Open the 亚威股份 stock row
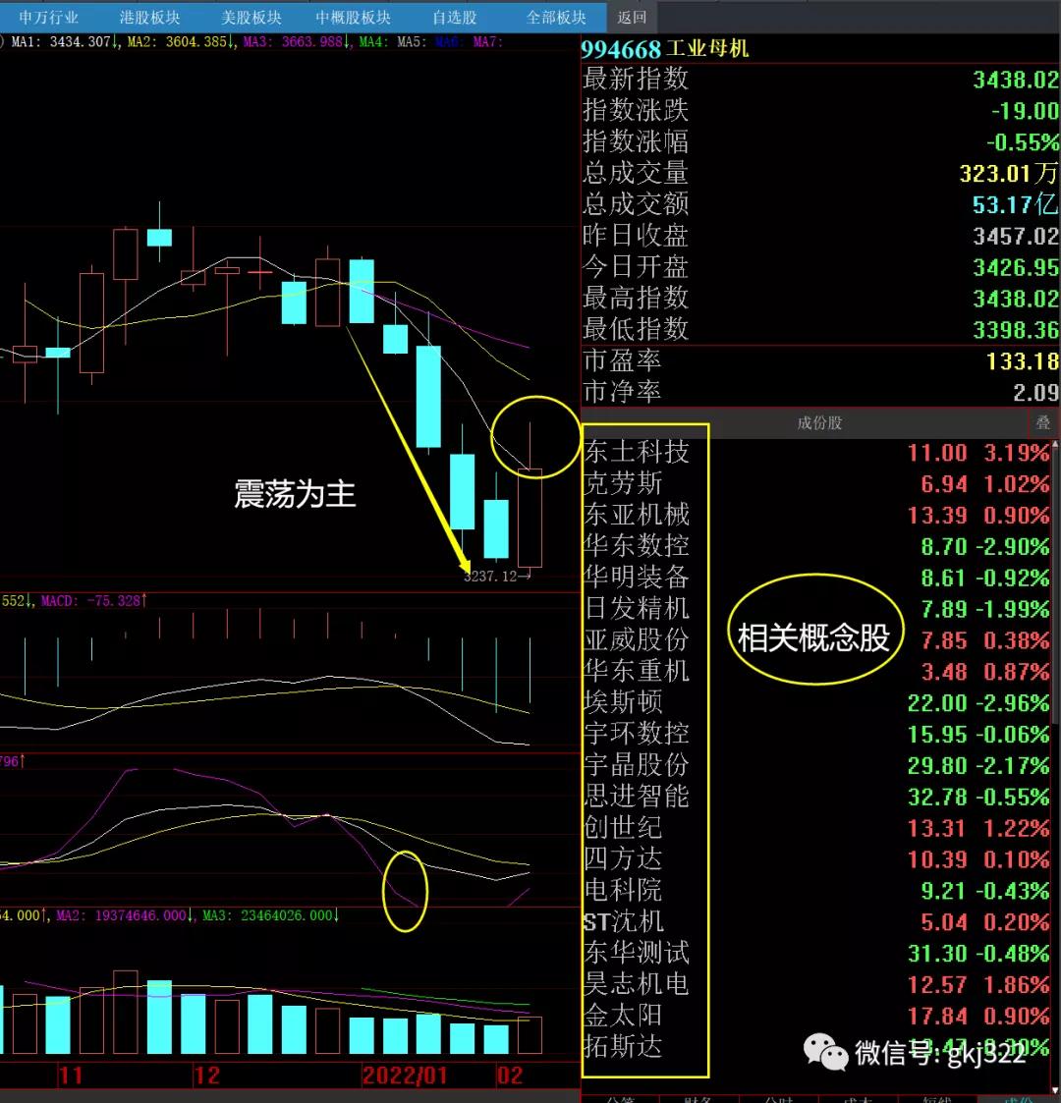This screenshot has height=1103, width=1061. pos(816,640)
